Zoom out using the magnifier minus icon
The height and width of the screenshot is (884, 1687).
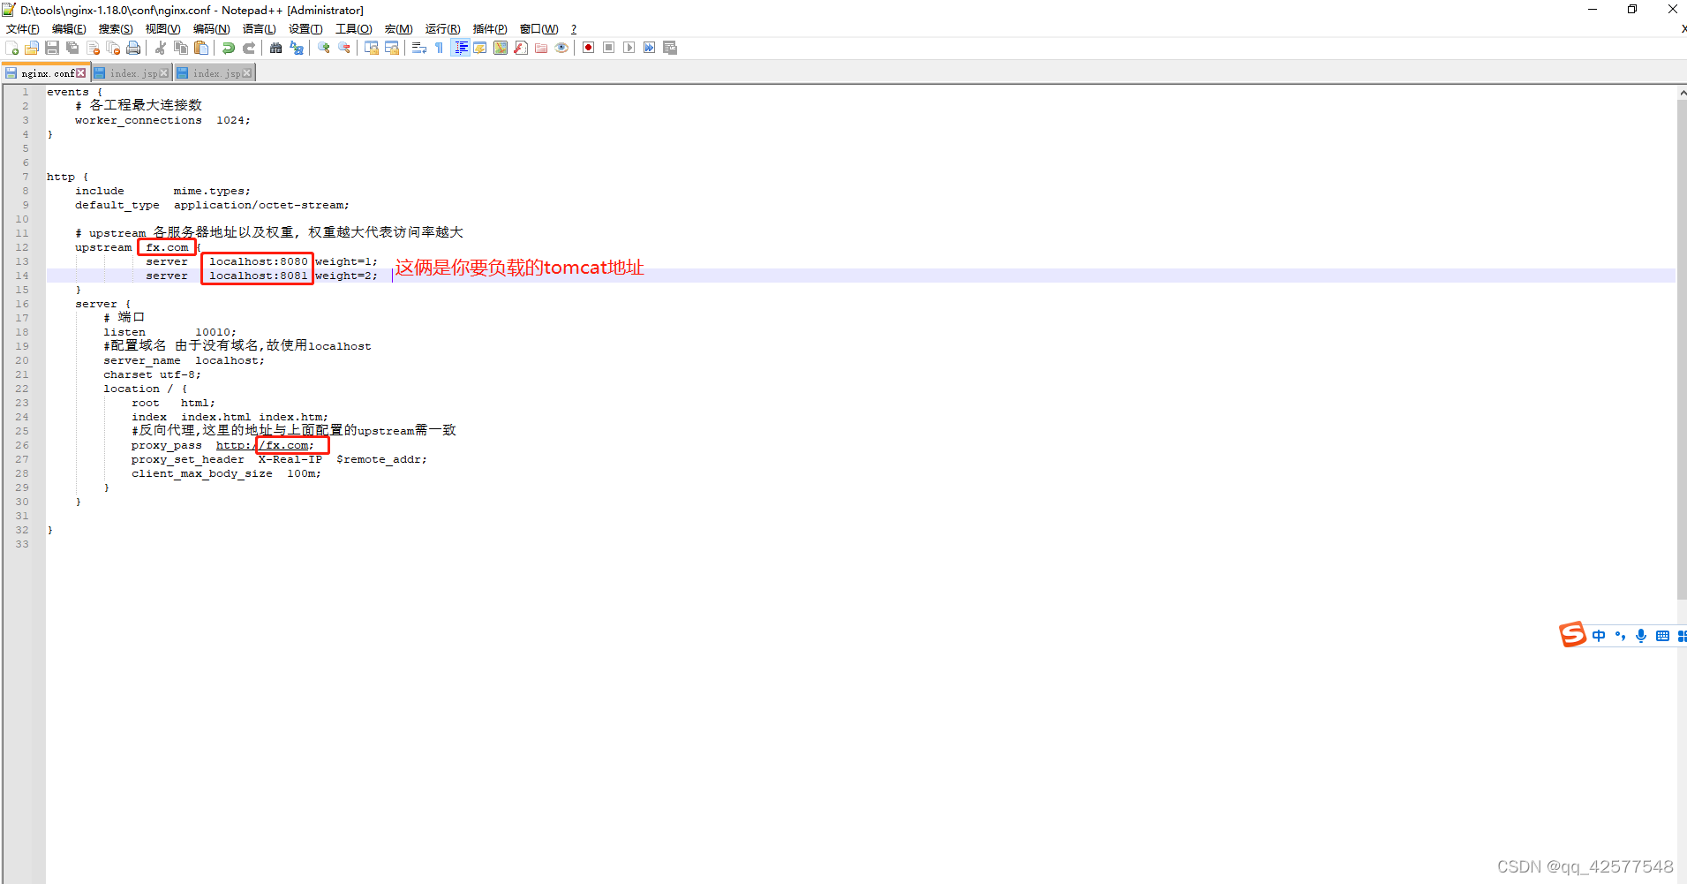click(x=344, y=48)
